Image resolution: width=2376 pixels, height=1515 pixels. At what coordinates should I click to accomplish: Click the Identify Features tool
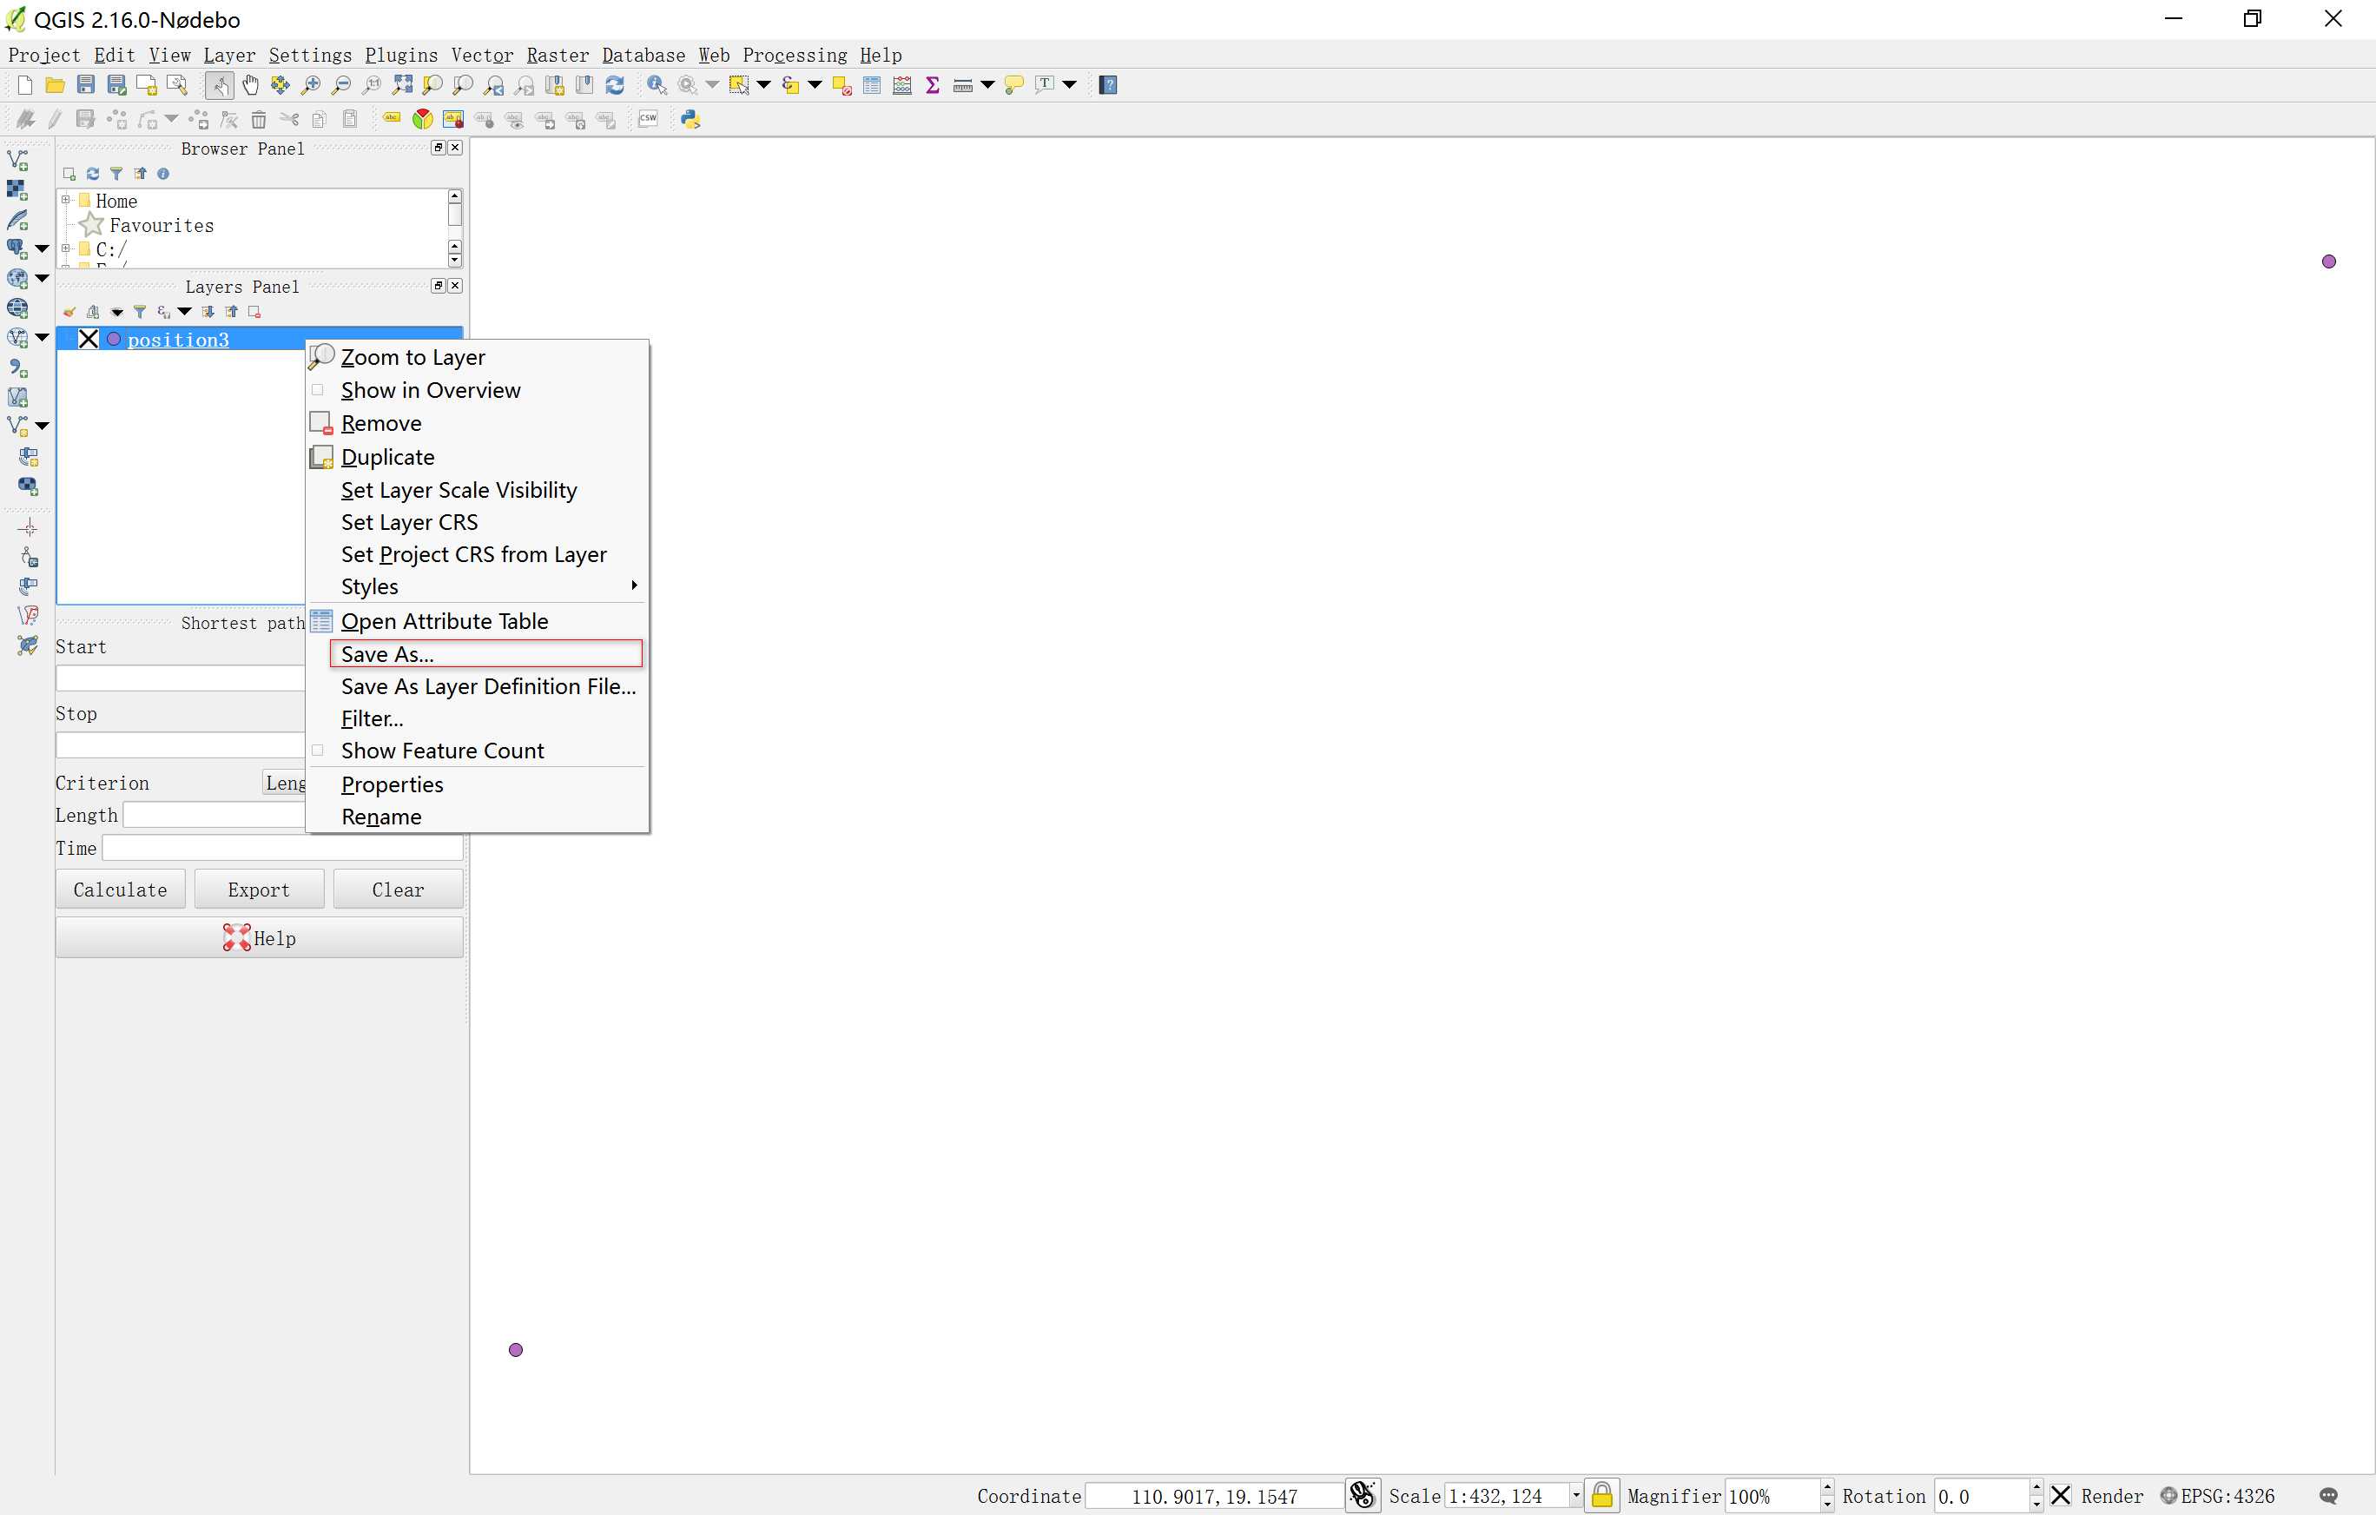tap(657, 86)
